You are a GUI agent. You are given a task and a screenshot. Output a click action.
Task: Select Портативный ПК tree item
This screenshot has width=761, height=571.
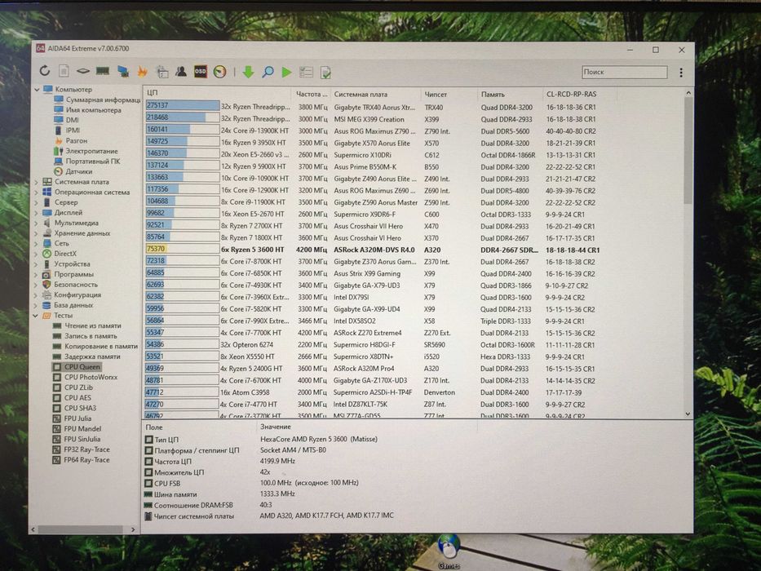(x=93, y=161)
